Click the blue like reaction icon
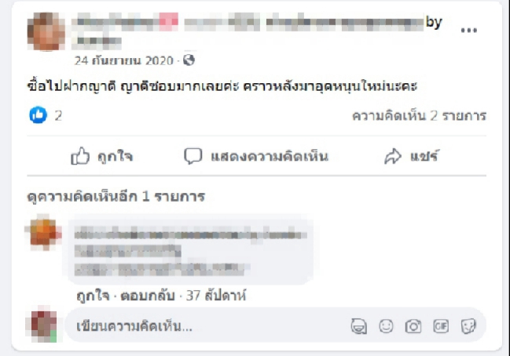This screenshot has width=510, height=356. pos(38,115)
